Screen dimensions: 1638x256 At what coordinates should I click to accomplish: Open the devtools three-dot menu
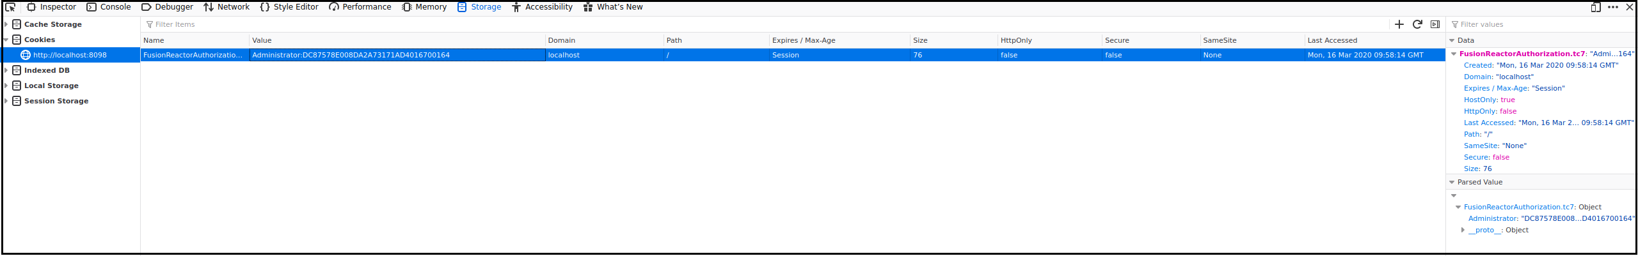pos(1613,7)
